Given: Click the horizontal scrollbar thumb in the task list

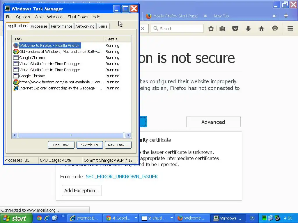Looking at the screenshot, I should pyautogui.click(x=71, y=135).
